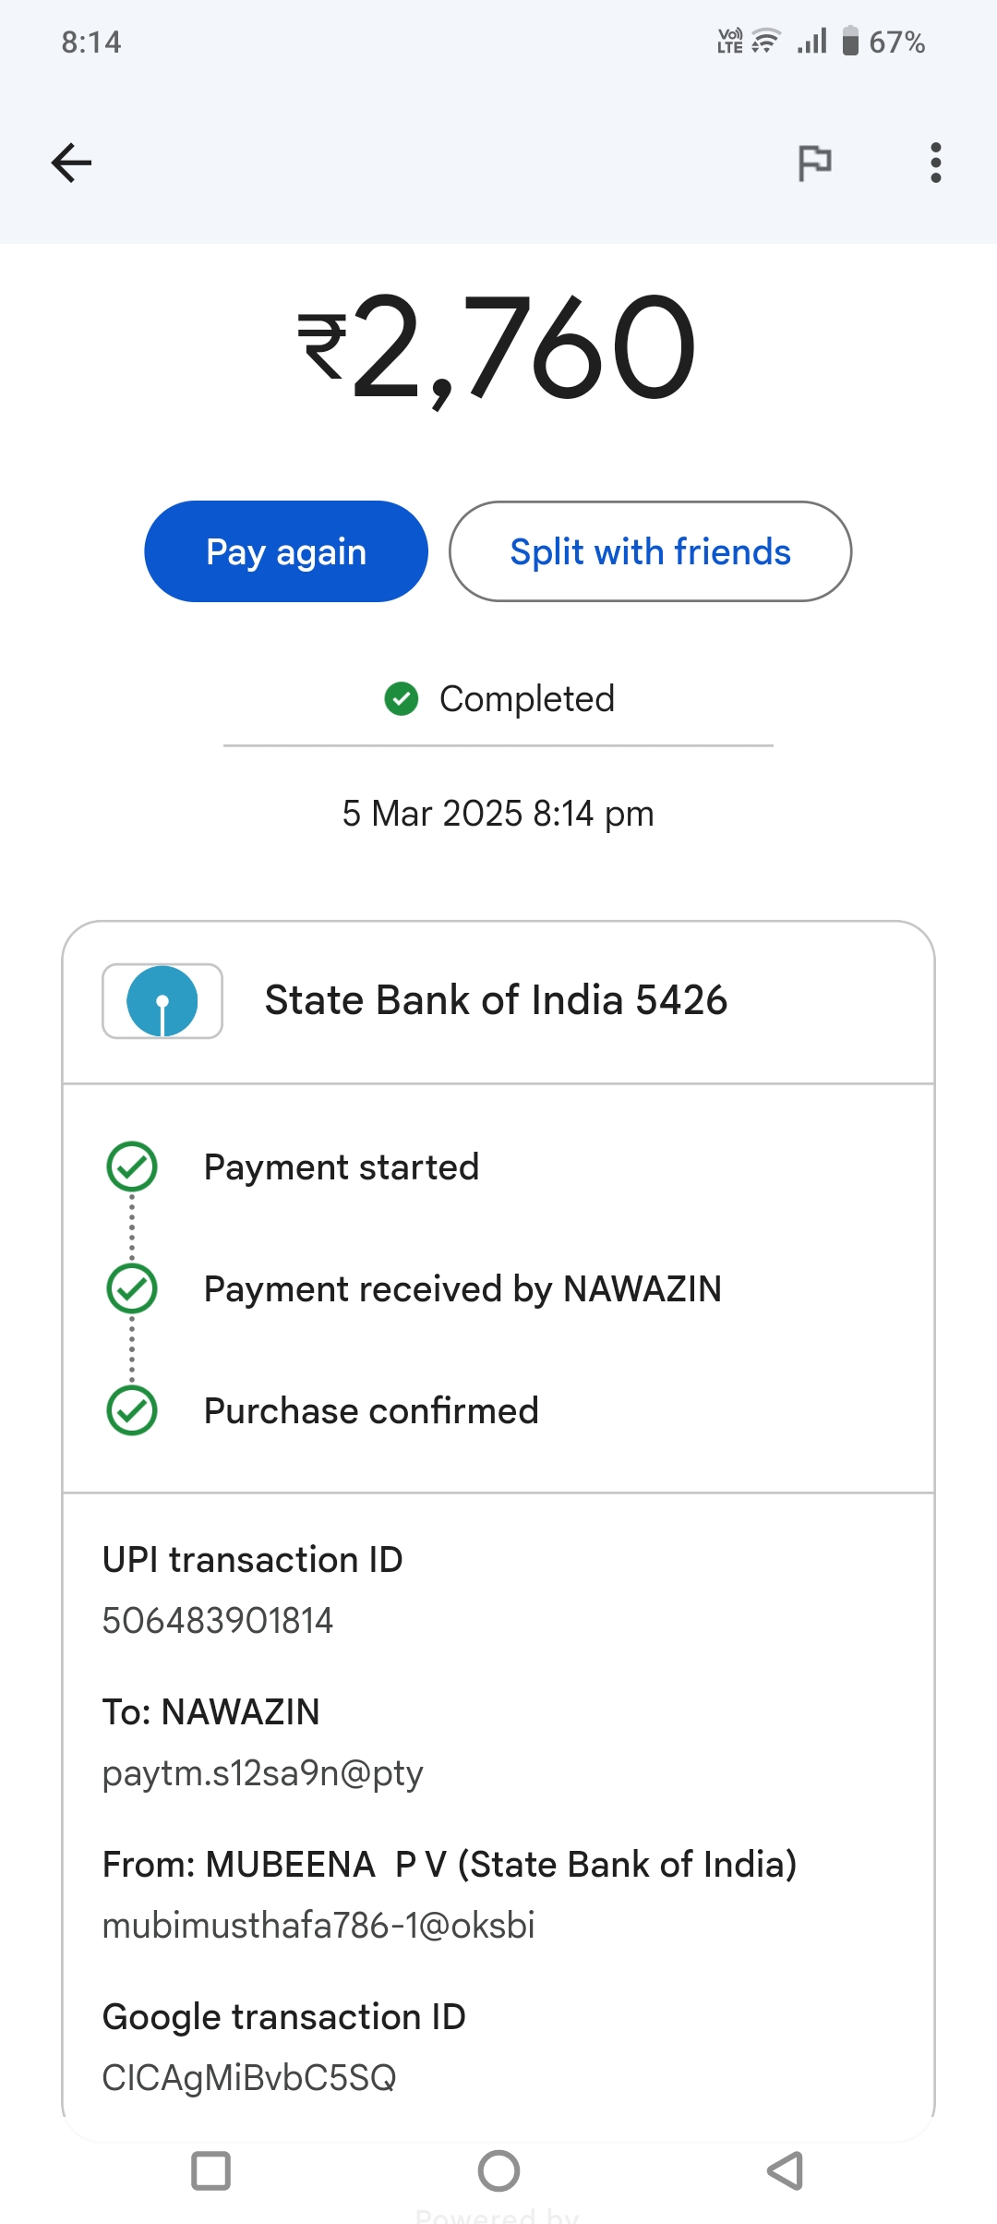Tap the paytm.s12sa9n@pty UPI address
This screenshot has height=2224, width=997.
click(x=263, y=1773)
